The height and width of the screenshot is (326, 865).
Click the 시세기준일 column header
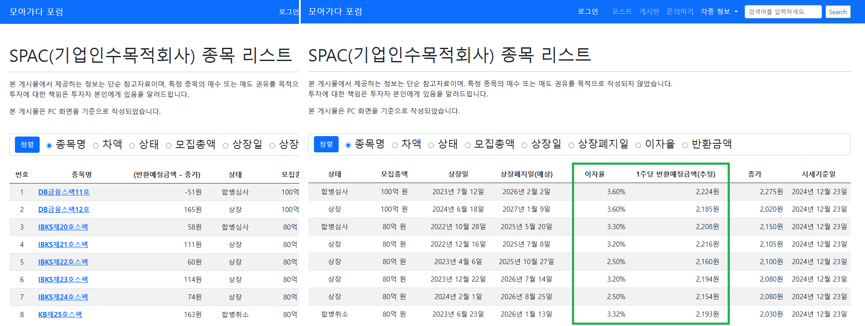point(819,174)
